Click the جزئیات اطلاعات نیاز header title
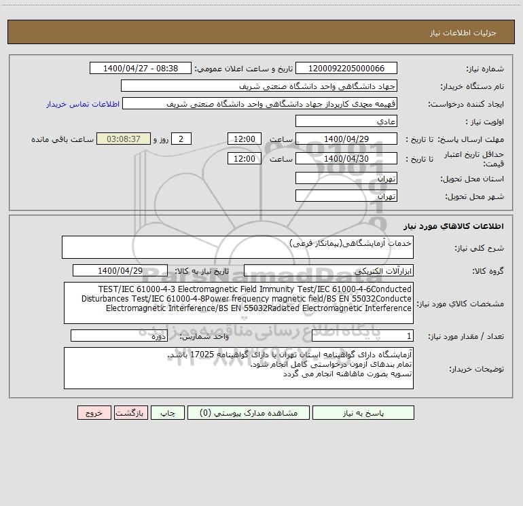The height and width of the screenshot is (506, 523). pyautogui.click(x=463, y=33)
